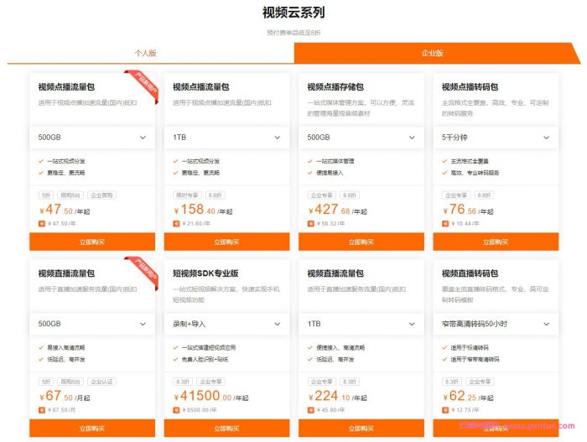The image size is (587, 442).
Task: Click the coupon icon next to ¥67.50/月
Action: tap(42, 410)
